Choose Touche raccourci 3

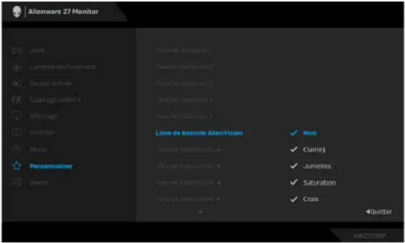click(184, 84)
